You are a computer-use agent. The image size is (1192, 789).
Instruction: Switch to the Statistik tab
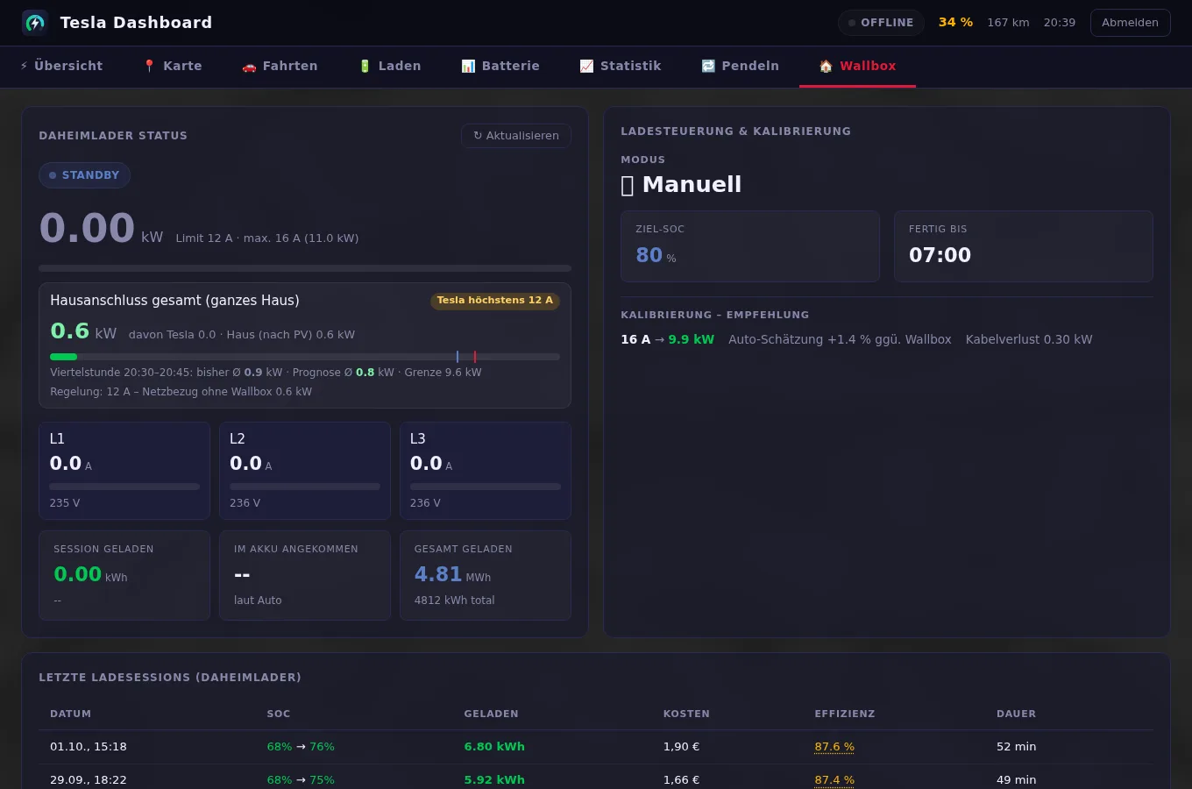(x=621, y=66)
